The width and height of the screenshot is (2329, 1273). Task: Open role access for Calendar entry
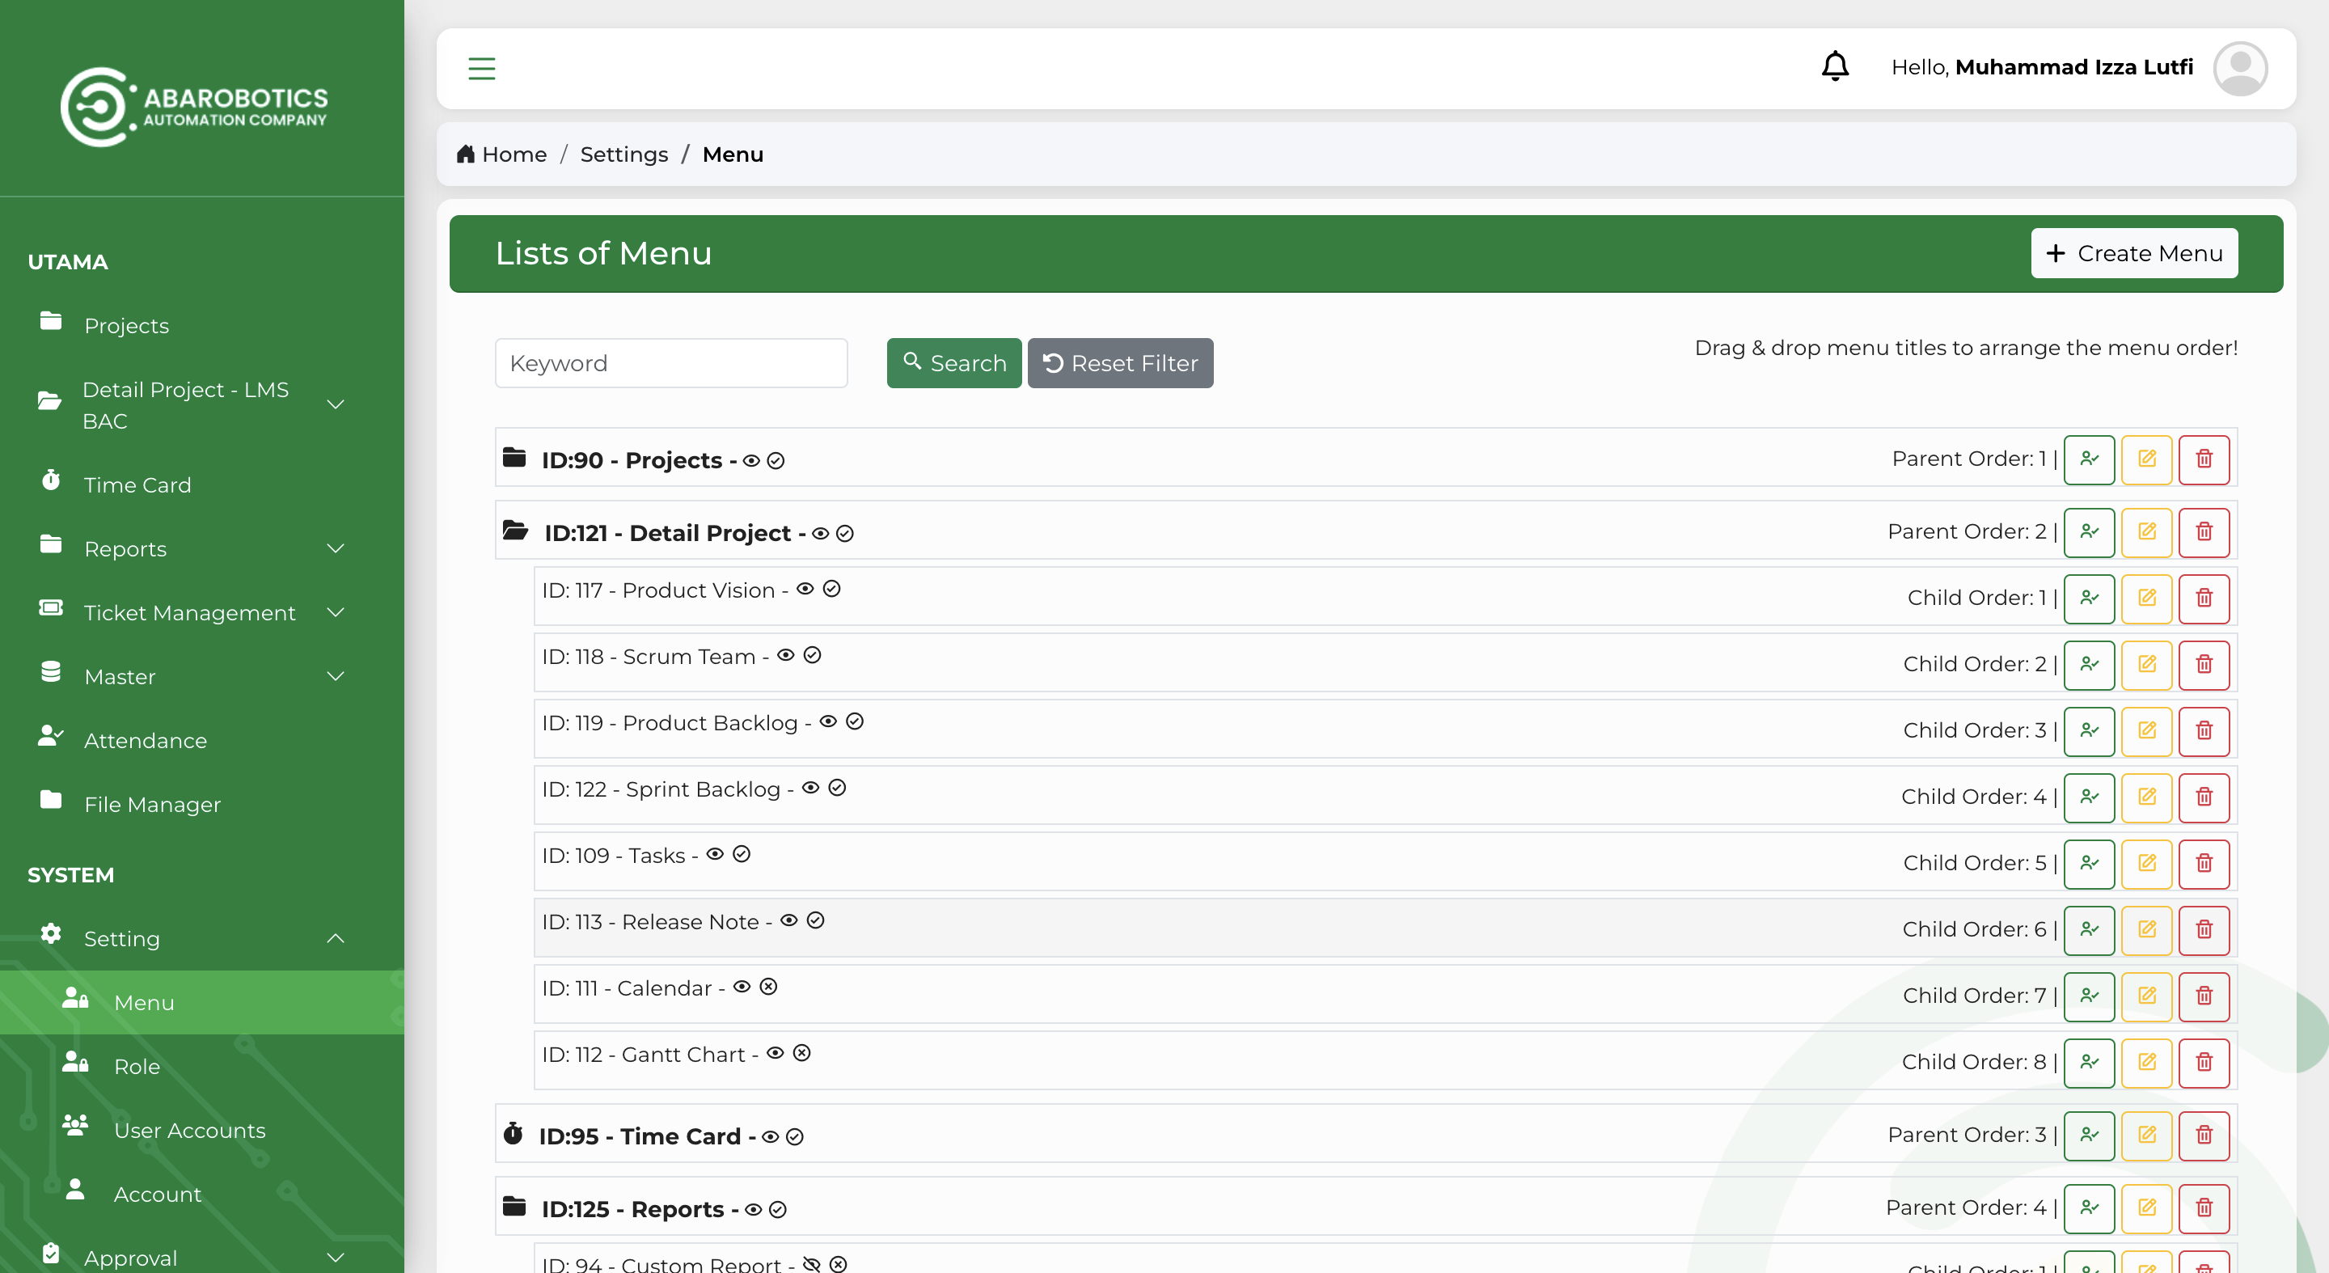click(x=2089, y=996)
